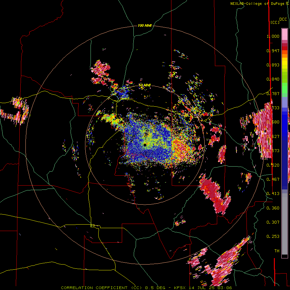The image size is (290, 290).
Task: Click the 1.000 legend value
Action: click(x=273, y=36)
